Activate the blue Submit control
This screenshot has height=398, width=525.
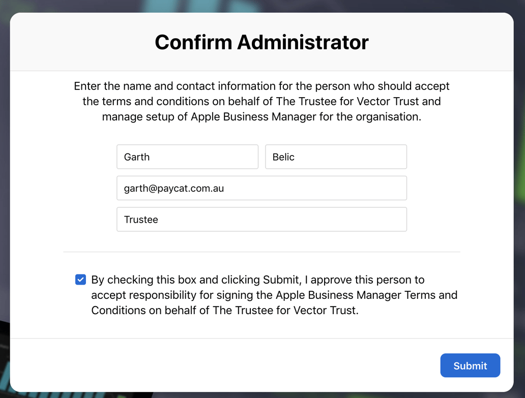click(x=470, y=365)
